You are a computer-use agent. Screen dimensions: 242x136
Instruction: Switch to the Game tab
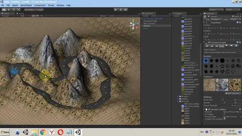[20, 14]
